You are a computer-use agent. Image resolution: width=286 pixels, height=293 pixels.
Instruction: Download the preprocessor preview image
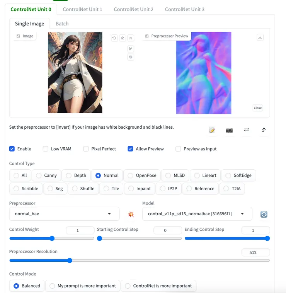260,37
